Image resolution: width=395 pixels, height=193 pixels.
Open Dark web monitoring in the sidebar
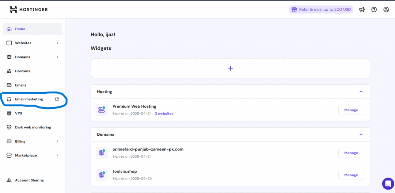[x=33, y=127]
